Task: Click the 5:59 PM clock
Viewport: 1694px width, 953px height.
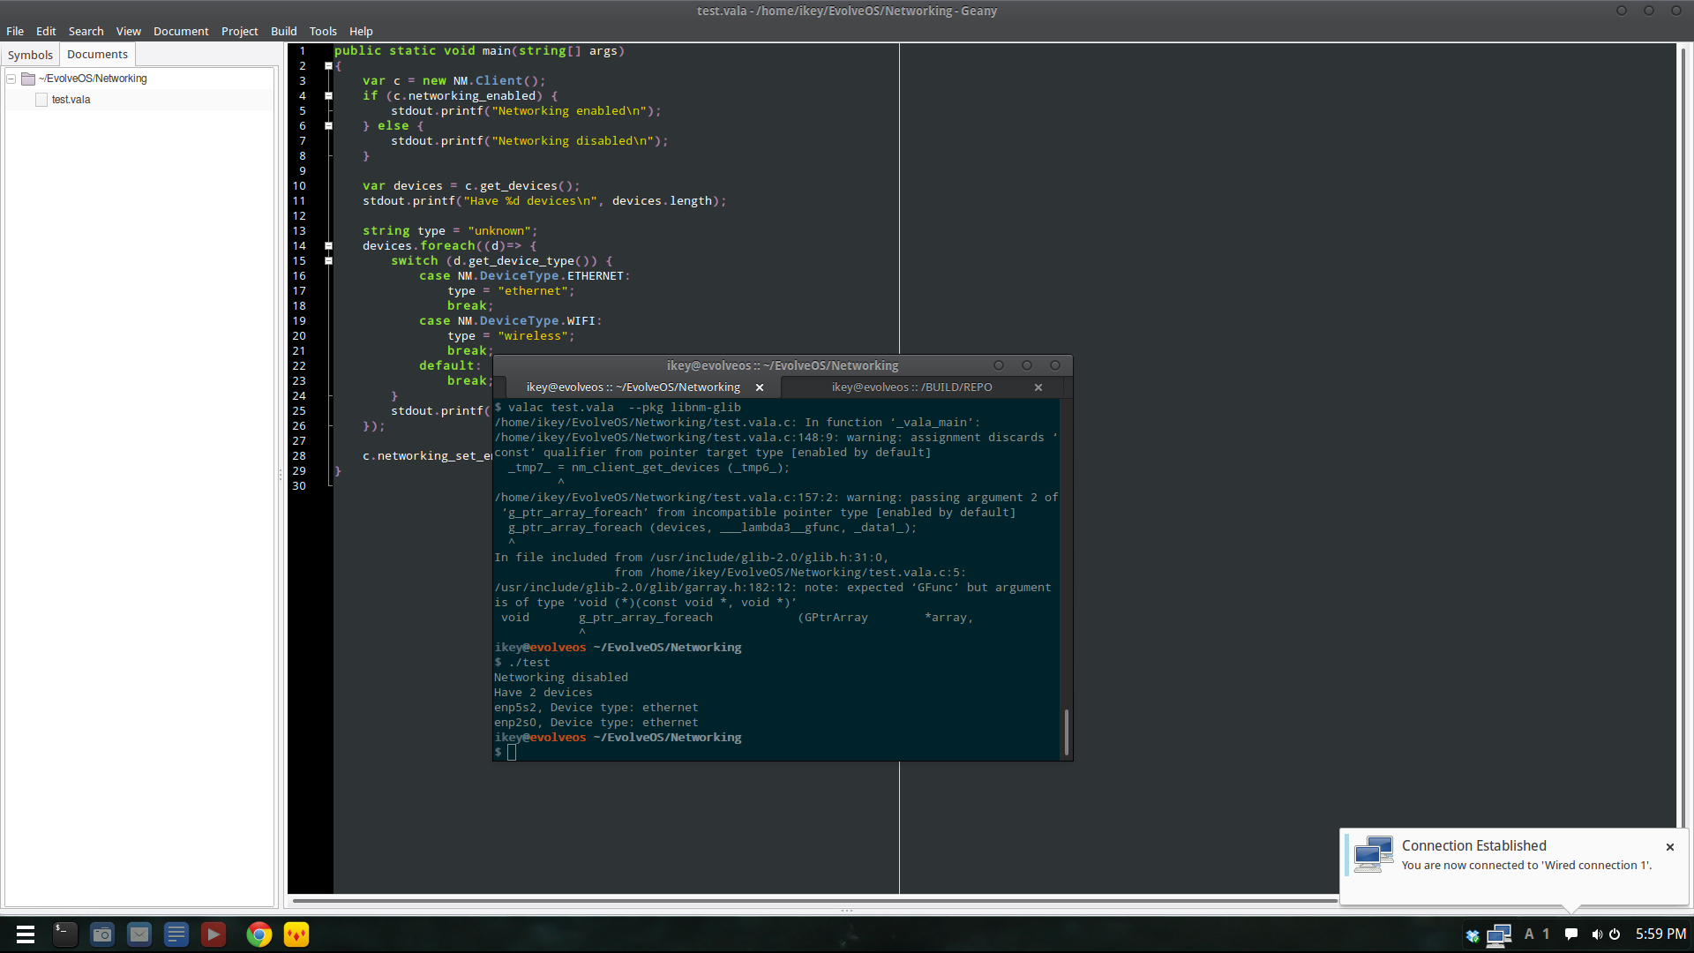Action: pos(1660,934)
